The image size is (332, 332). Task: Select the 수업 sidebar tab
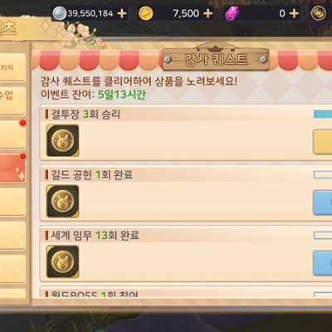(12, 100)
